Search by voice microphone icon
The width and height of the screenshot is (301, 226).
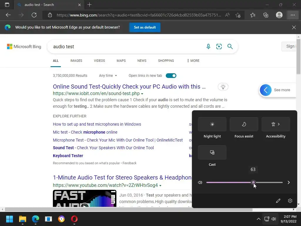coord(208,46)
